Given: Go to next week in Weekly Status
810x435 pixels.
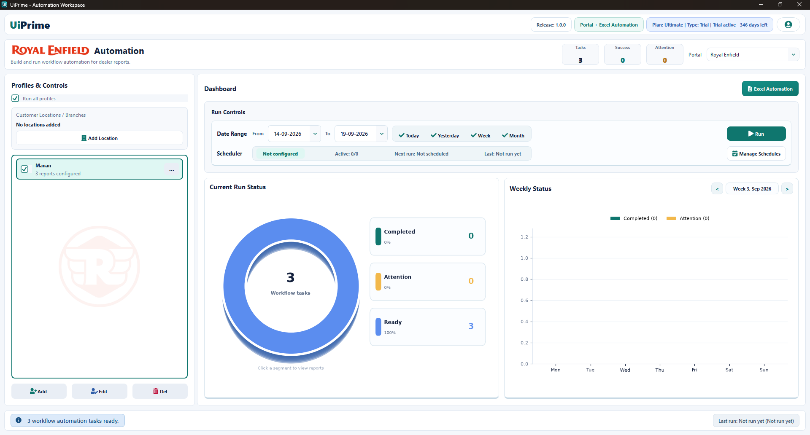Looking at the screenshot, I should coord(787,189).
